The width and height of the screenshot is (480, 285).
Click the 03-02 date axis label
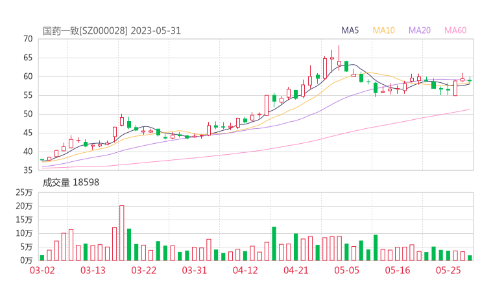(x=42, y=270)
